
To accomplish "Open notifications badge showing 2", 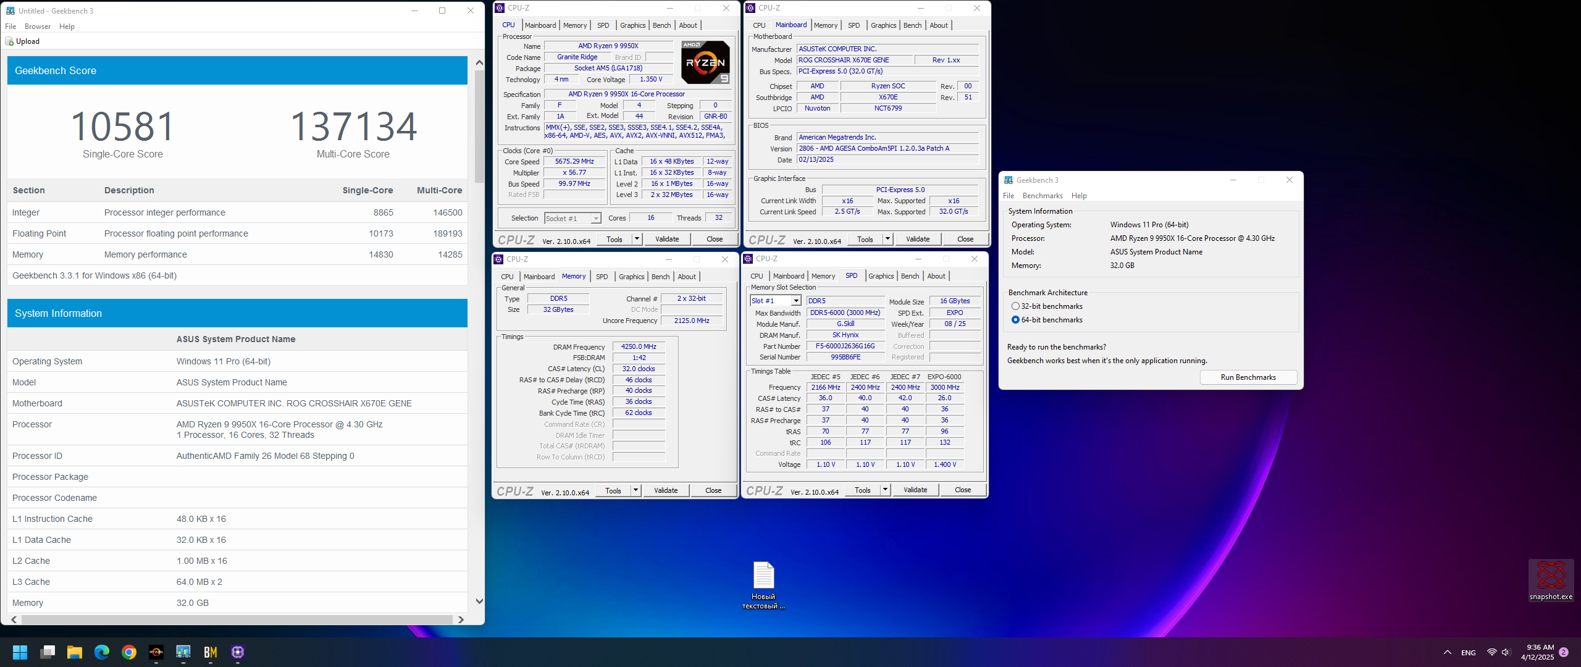I will pos(1564,652).
